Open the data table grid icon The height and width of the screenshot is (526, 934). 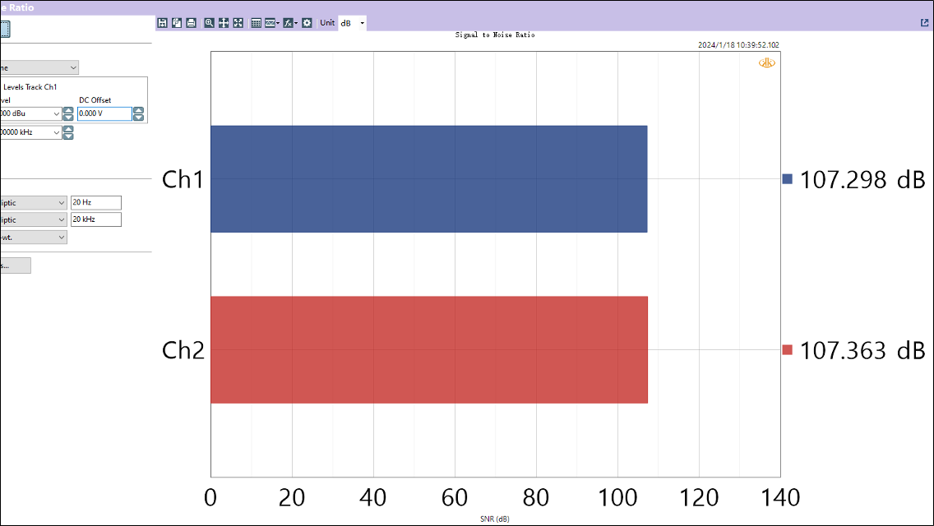point(256,23)
